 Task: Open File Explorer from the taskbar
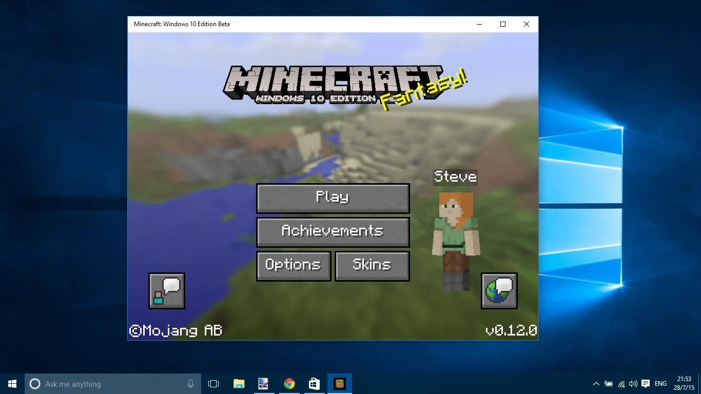(239, 384)
